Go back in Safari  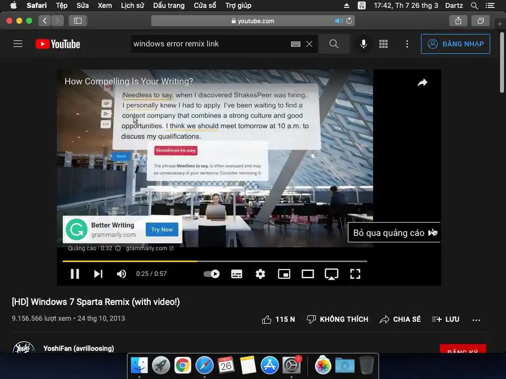(45, 21)
